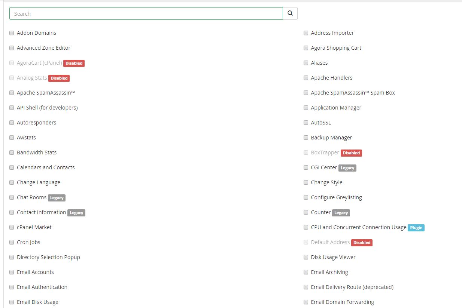Image resolution: width=462 pixels, height=308 pixels.
Task: Toggle the Change Language checkbox
Action: click(12, 182)
